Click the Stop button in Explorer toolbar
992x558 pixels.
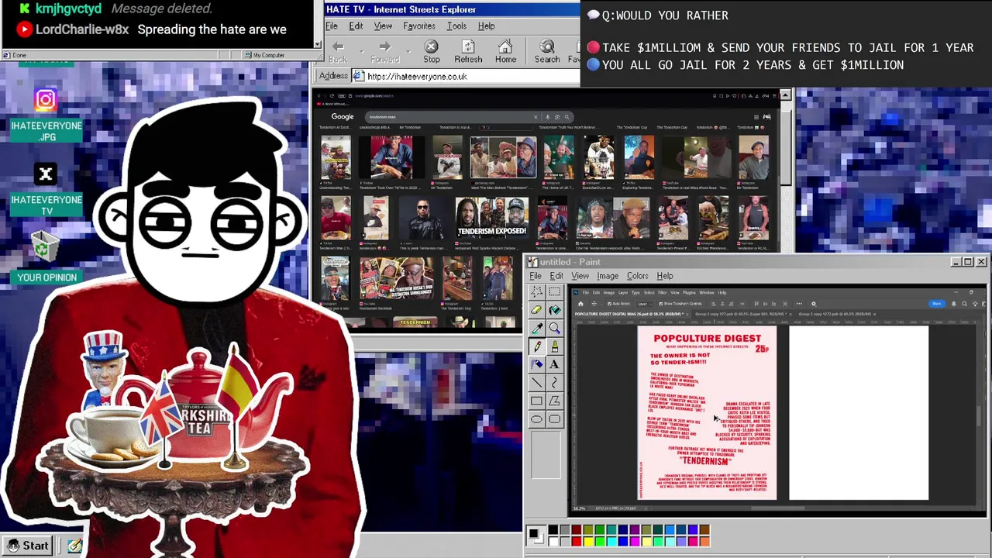point(432,52)
